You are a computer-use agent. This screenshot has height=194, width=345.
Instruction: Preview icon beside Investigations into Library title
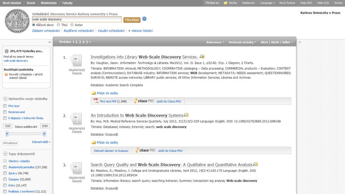point(202,57)
